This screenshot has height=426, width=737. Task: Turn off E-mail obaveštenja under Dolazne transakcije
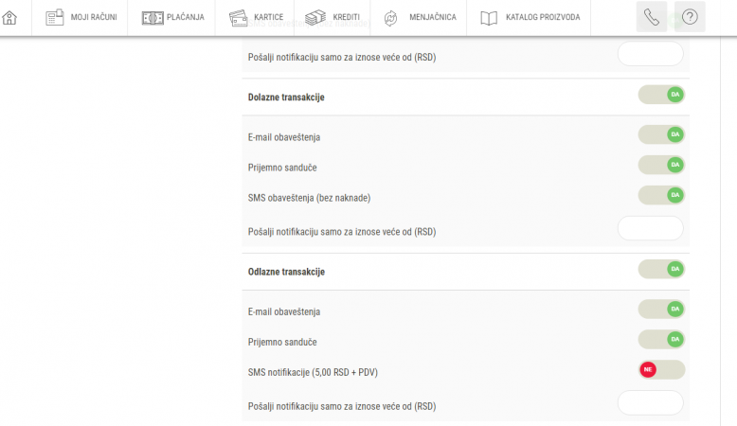pyautogui.click(x=661, y=135)
